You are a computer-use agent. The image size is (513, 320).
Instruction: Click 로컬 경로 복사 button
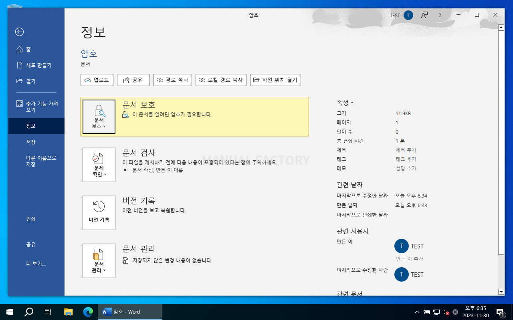point(221,80)
